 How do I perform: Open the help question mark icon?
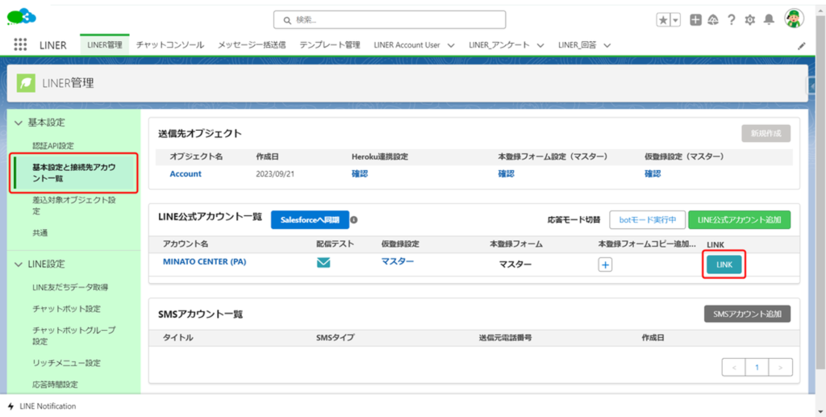[731, 20]
